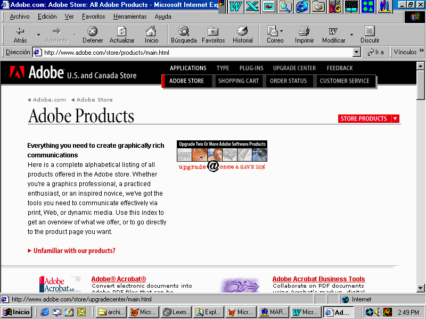The height and width of the screenshot is (319, 426).
Task: Open the Favoritos menu in menu bar
Action: click(x=93, y=16)
